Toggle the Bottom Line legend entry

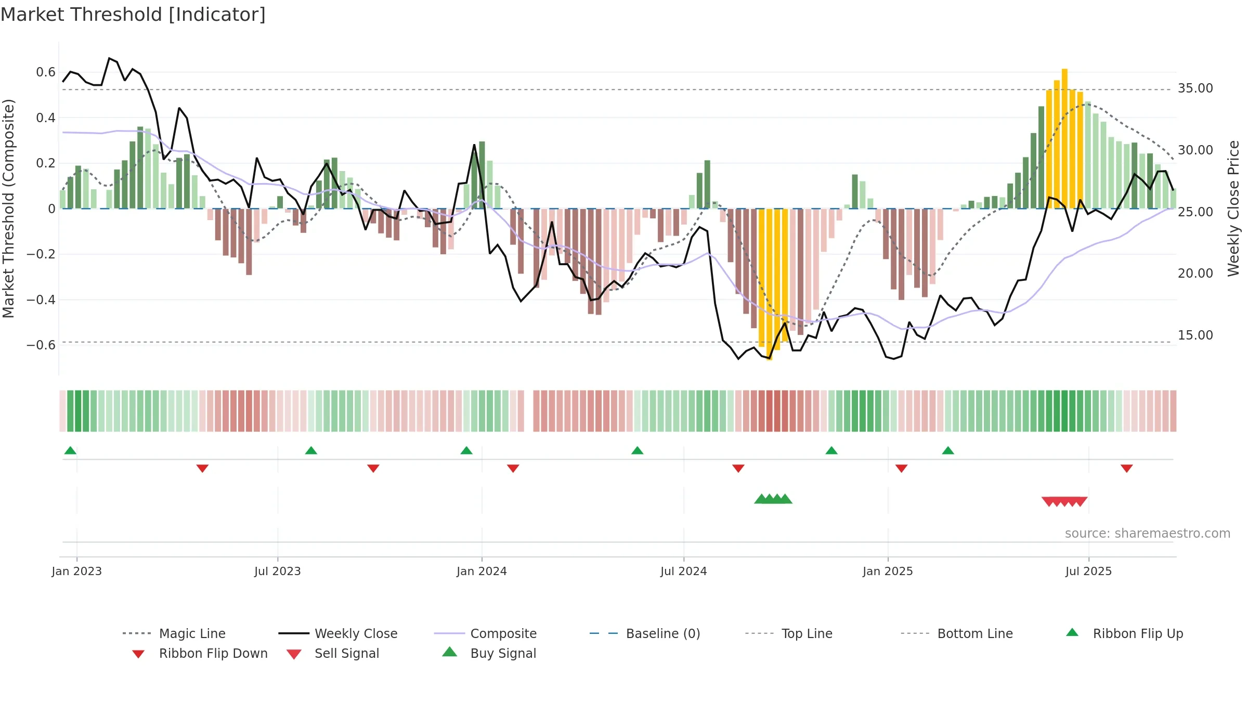[957, 633]
